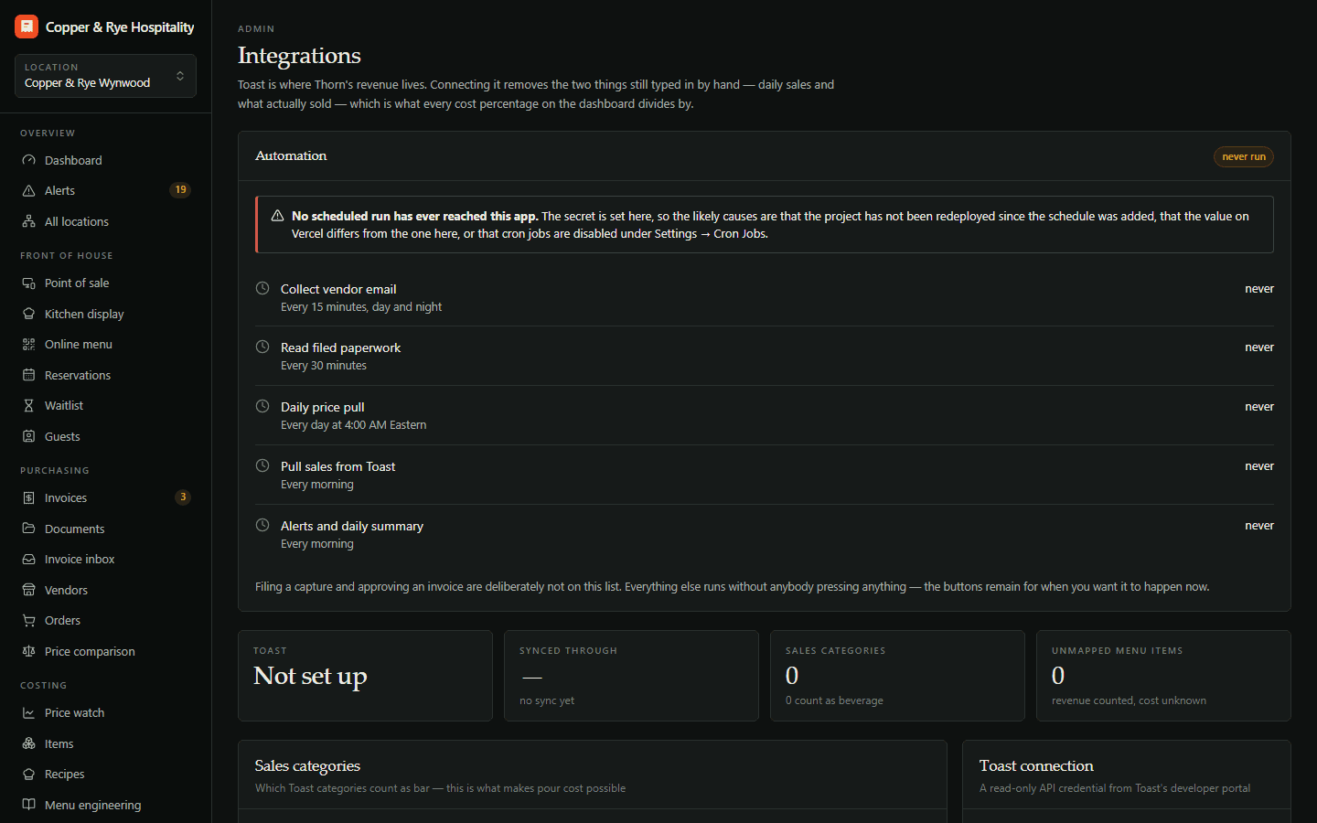
Task: Select the 'Collect vendor email' job row
Action: [x=765, y=297]
